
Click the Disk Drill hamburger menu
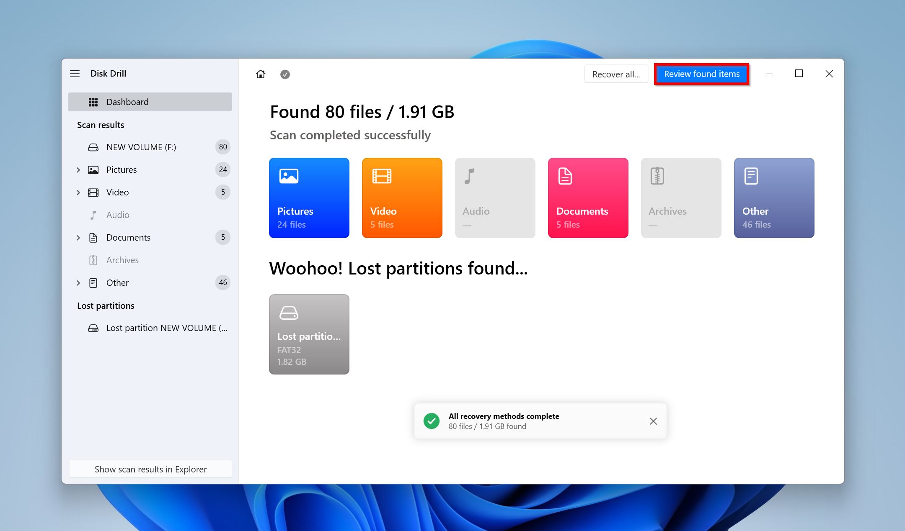[x=75, y=73]
